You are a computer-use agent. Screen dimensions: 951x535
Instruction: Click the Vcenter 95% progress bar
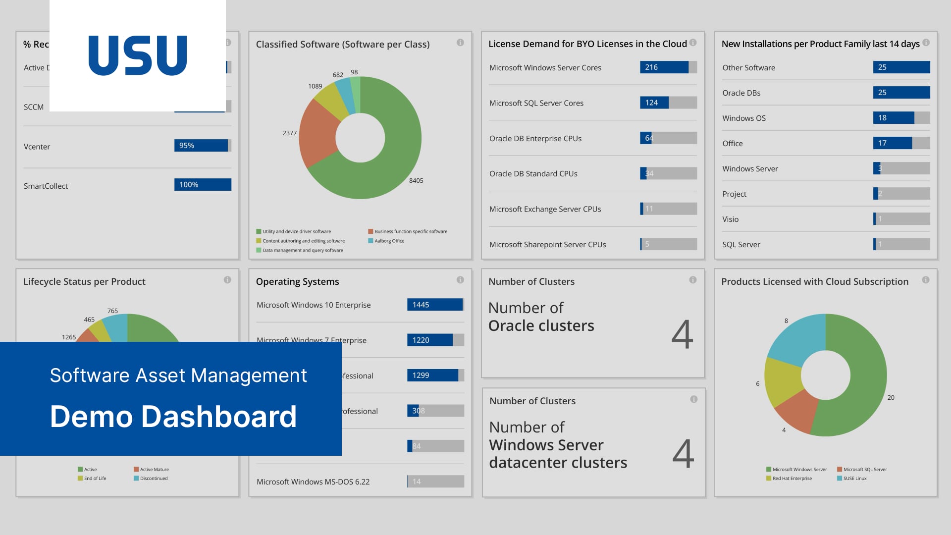tap(202, 145)
